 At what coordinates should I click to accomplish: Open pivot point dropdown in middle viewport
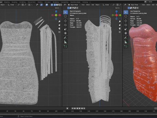(114, 5)
